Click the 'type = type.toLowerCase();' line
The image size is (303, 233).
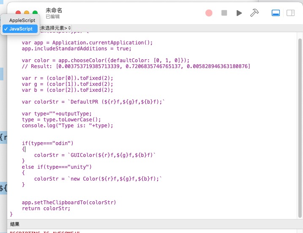click(61, 120)
